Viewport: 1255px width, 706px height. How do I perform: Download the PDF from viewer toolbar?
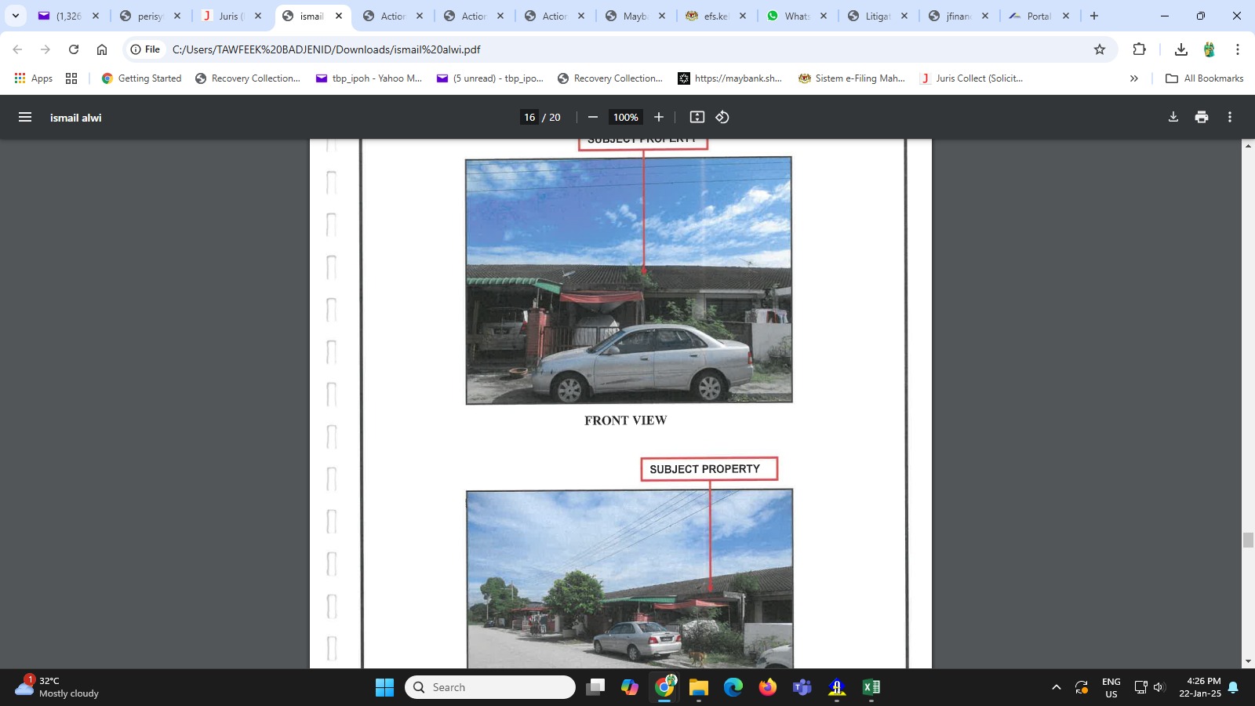[x=1173, y=118]
